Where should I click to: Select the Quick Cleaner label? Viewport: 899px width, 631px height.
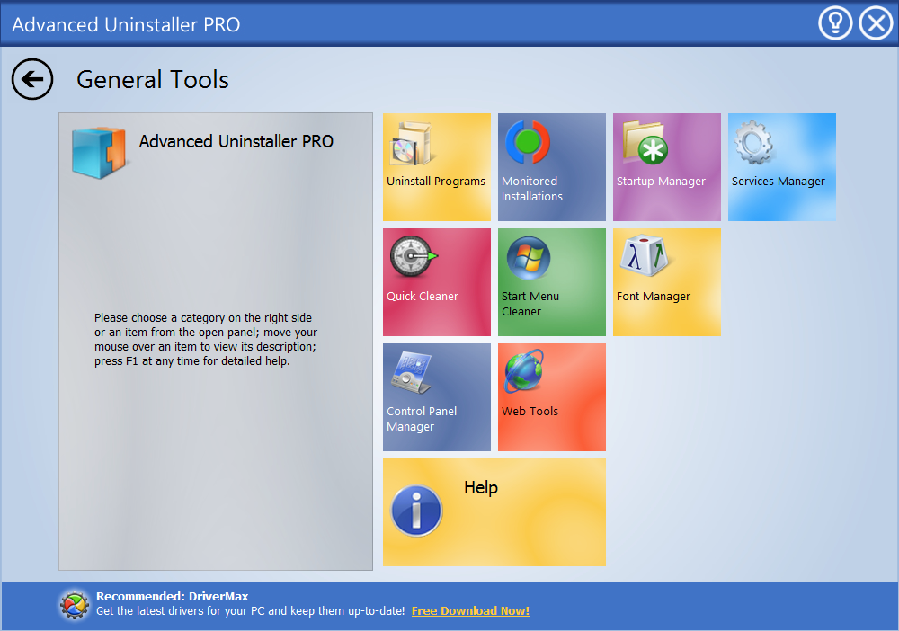tap(423, 297)
